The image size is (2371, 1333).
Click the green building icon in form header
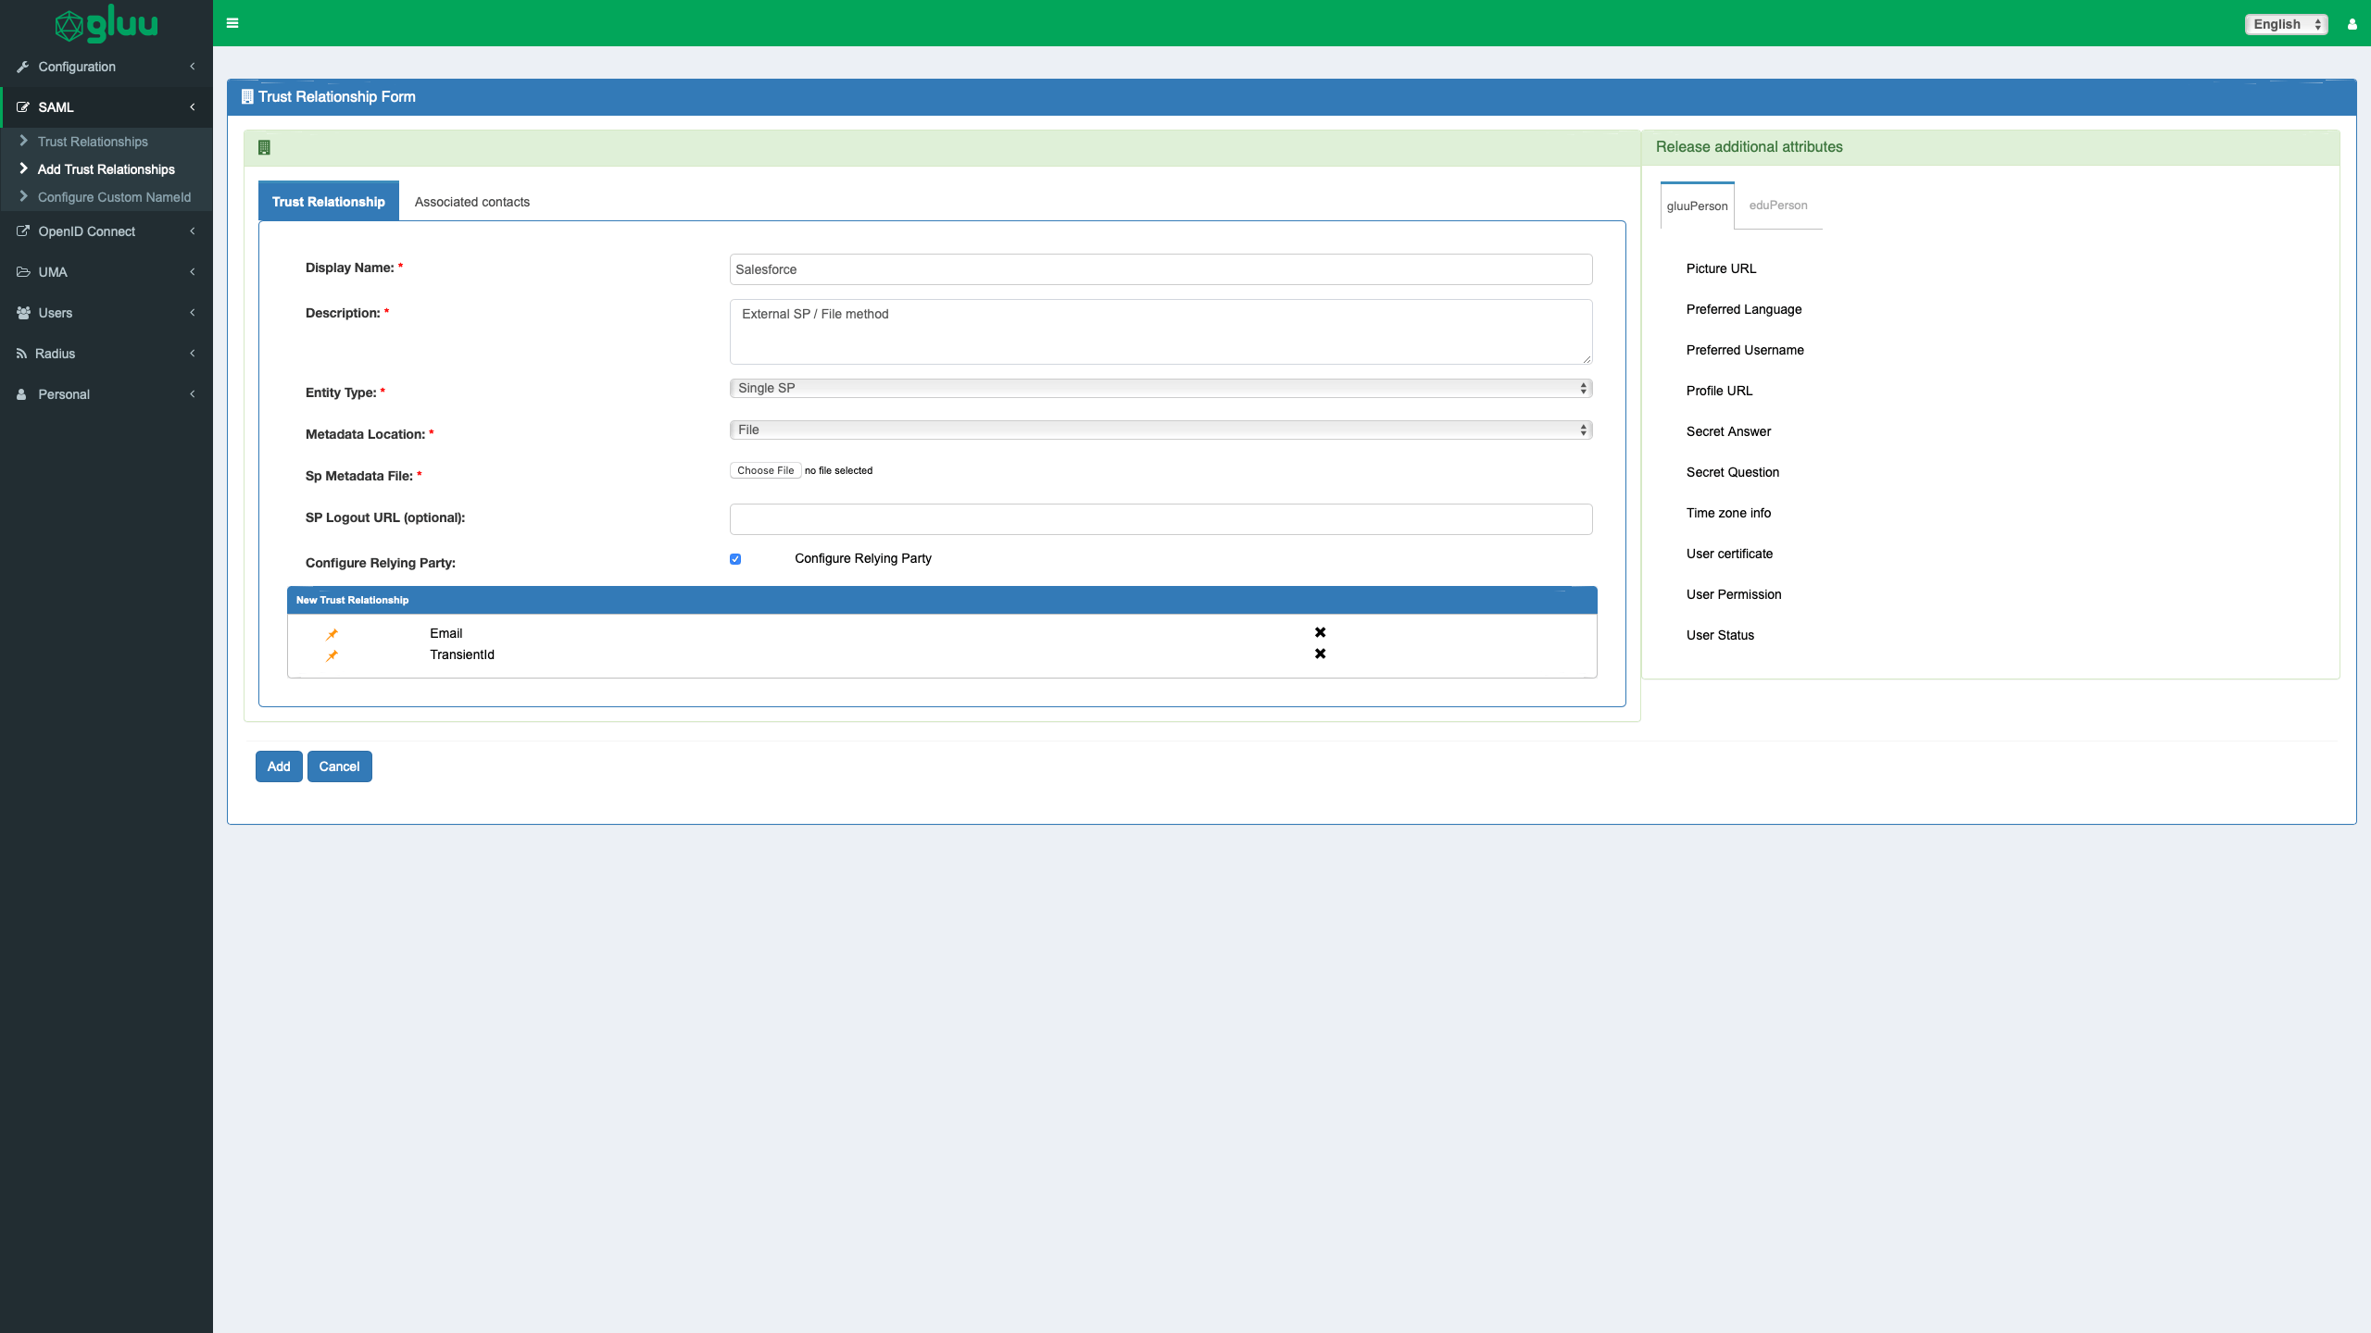(x=264, y=147)
